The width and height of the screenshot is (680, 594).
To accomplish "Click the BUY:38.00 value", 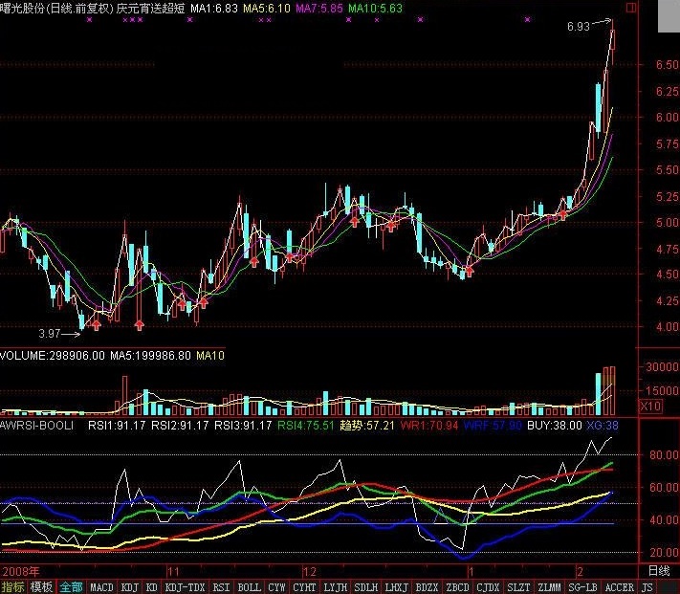I will [555, 426].
